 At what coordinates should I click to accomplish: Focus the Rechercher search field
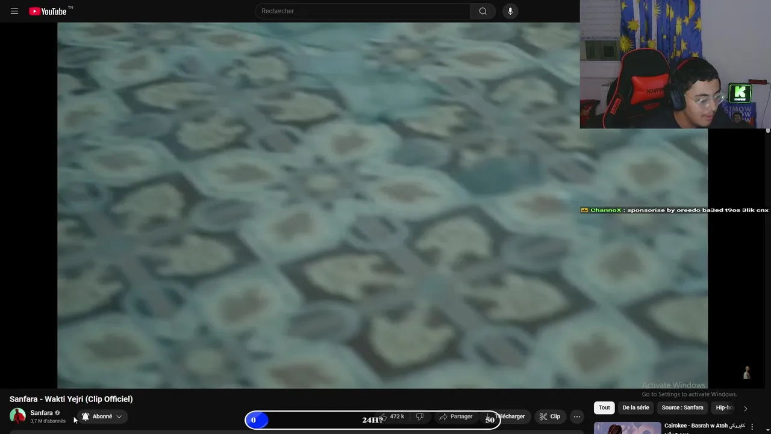point(363,11)
